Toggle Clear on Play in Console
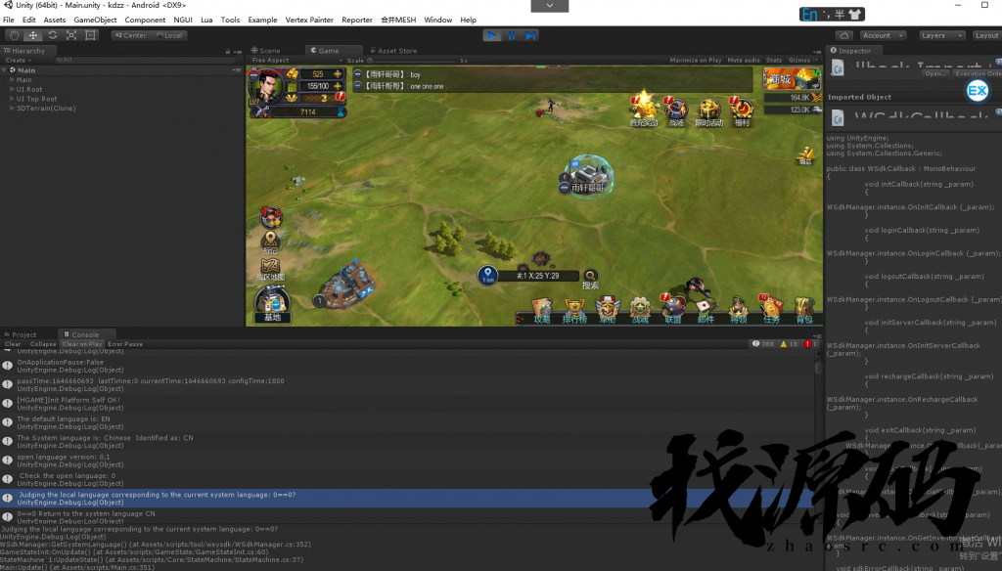The height and width of the screenshot is (571, 1002). (x=82, y=344)
